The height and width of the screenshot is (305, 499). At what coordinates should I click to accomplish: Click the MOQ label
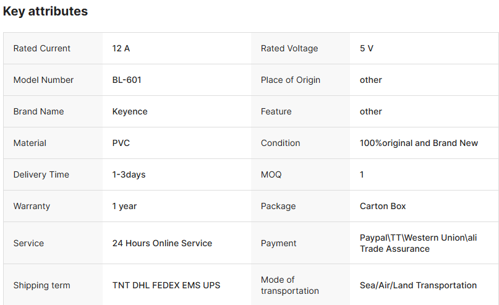pyautogui.click(x=271, y=174)
